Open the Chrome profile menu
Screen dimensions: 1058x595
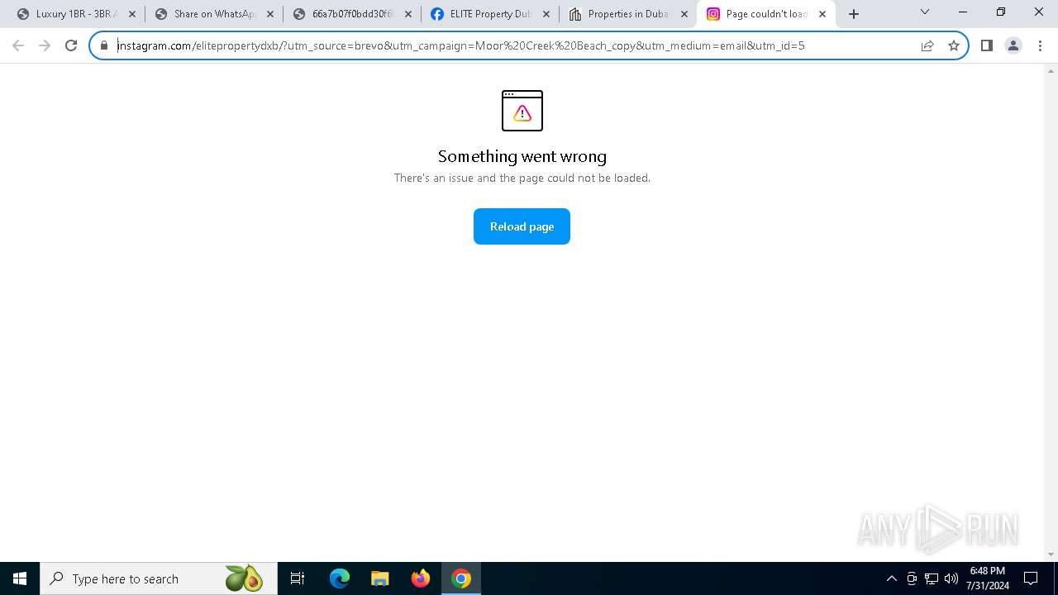(1013, 45)
